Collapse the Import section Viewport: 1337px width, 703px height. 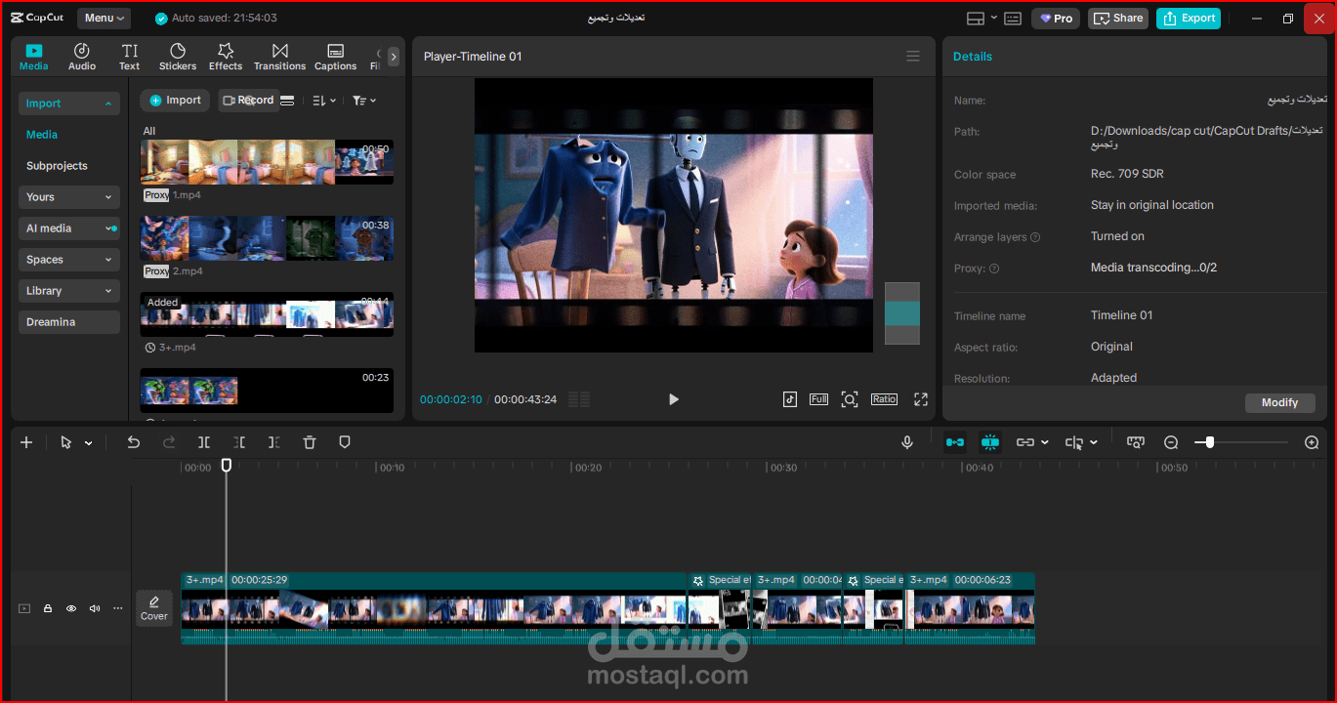(69, 103)
